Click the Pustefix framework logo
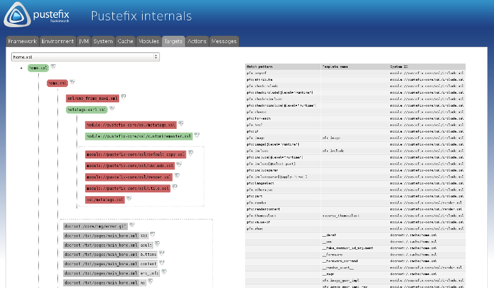The image size is (494, 288). [36, 15]
